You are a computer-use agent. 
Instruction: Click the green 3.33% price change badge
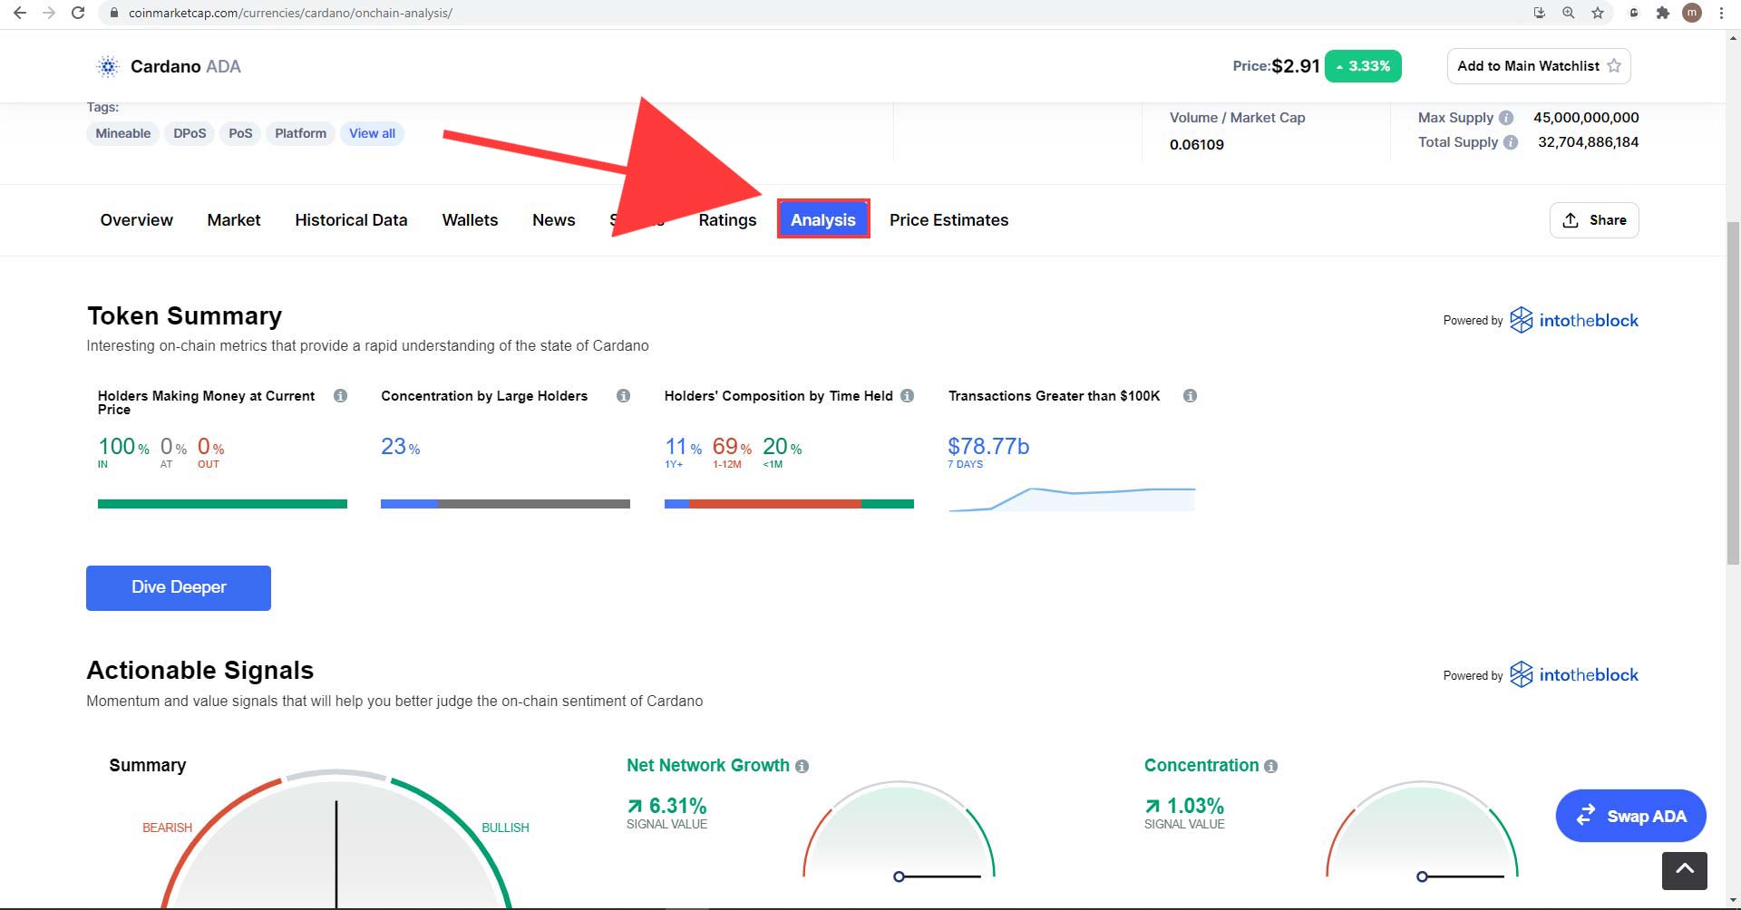point(1363,66)
